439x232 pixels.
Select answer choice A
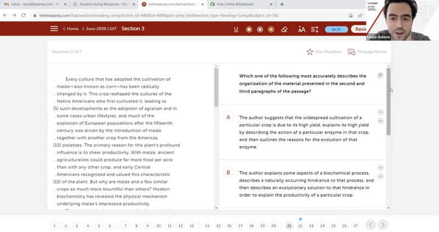click(228, 118)
